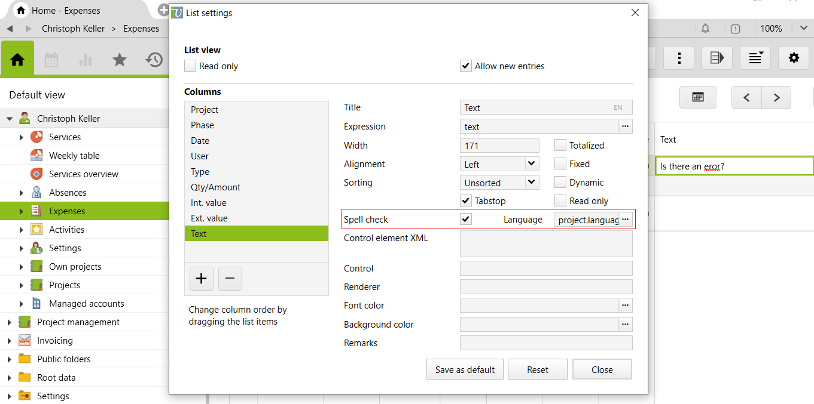The height and width of the screenshot is (404, 814).
Task: Open the Font color picker ellipsis
Action: click(x=625, y=306)
